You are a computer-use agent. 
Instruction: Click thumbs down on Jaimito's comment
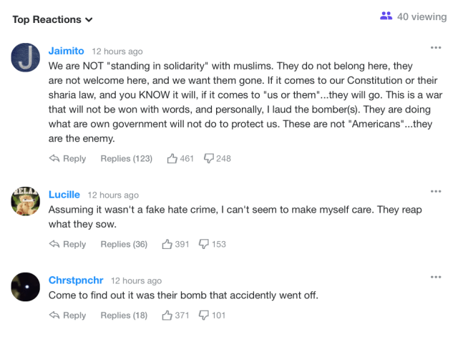(x=210, y=158)
